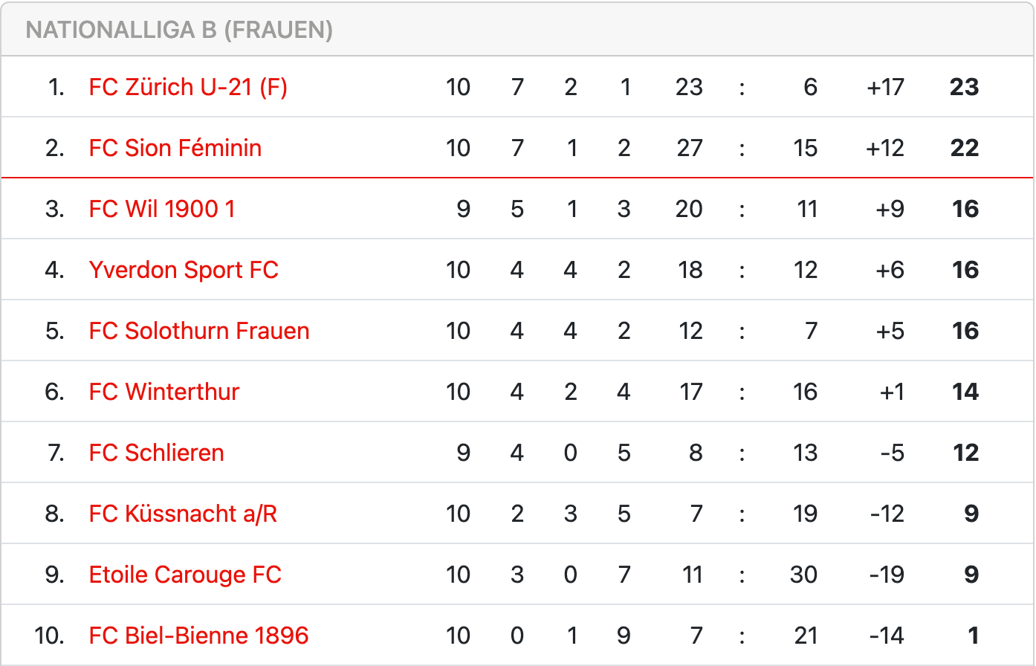Click rank number 10. in the standings
Image resolution: width=1036 pixels, height=666 pixels.
coord(50,636)
